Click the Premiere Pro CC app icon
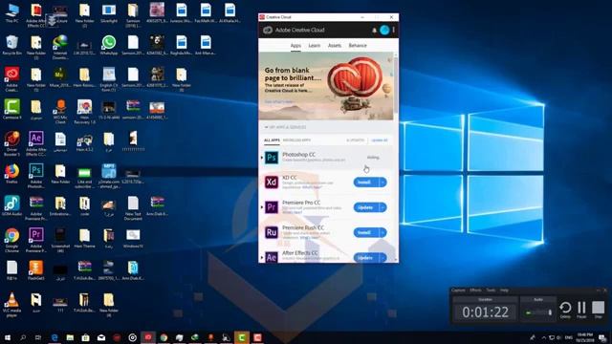This screenshot has width=612, height=344. point(272,207)
